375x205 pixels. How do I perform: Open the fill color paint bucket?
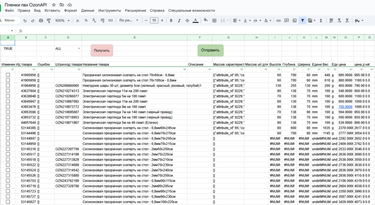point(205,20)
